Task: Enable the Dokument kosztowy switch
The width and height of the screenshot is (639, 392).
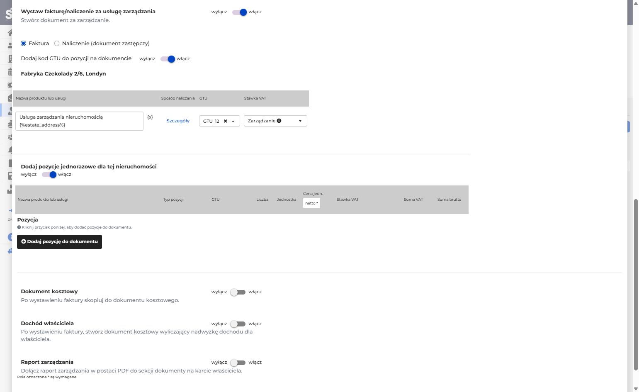Action: (x=238, y=292)
